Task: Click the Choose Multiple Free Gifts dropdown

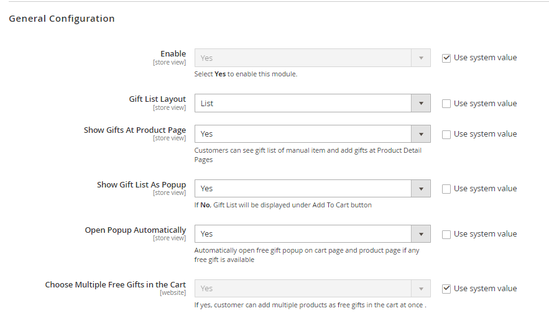Action: click(312, 289)
